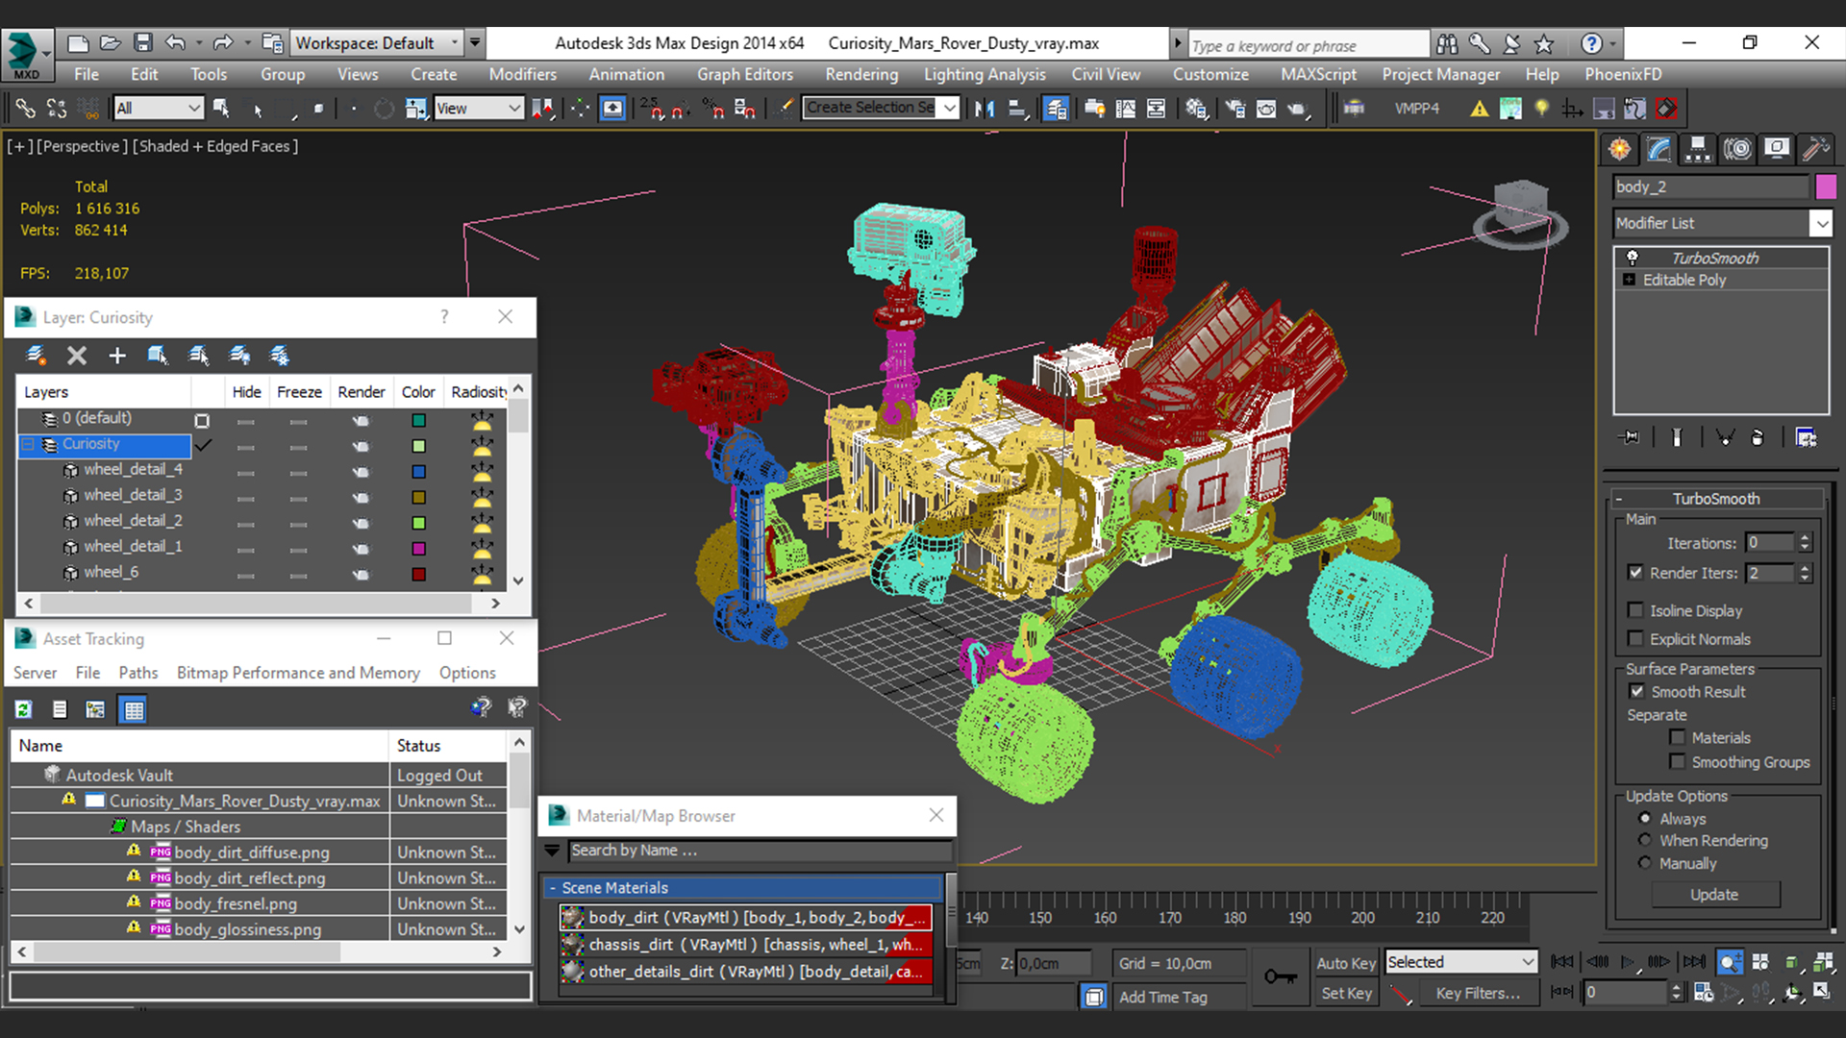Click the Time Tag icon beside Add Time Tag
The height and width of the screenshot is (1038, 1846).
1094,997
